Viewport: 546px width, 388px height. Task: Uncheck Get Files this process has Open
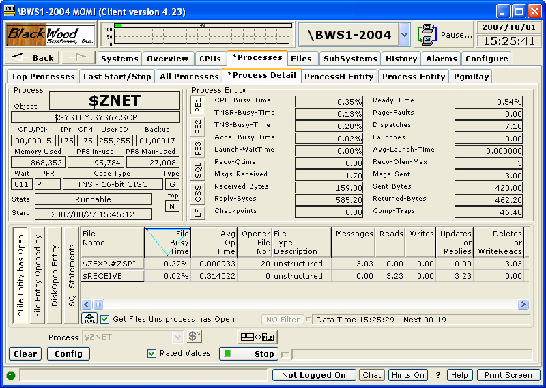pyautogui.click(x=105, y=319)
